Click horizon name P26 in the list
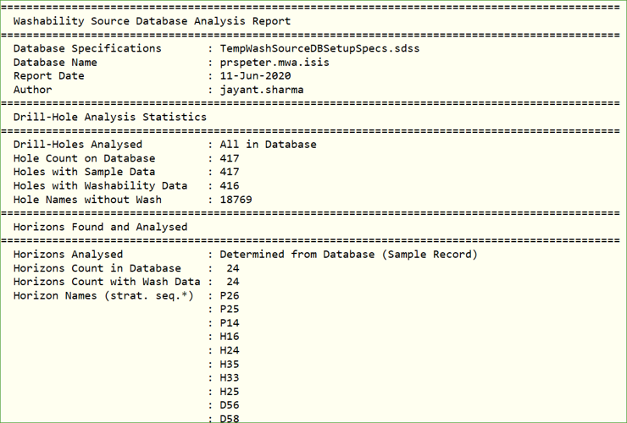Screen dimensions: 627x423 click(x=229, y=295)
